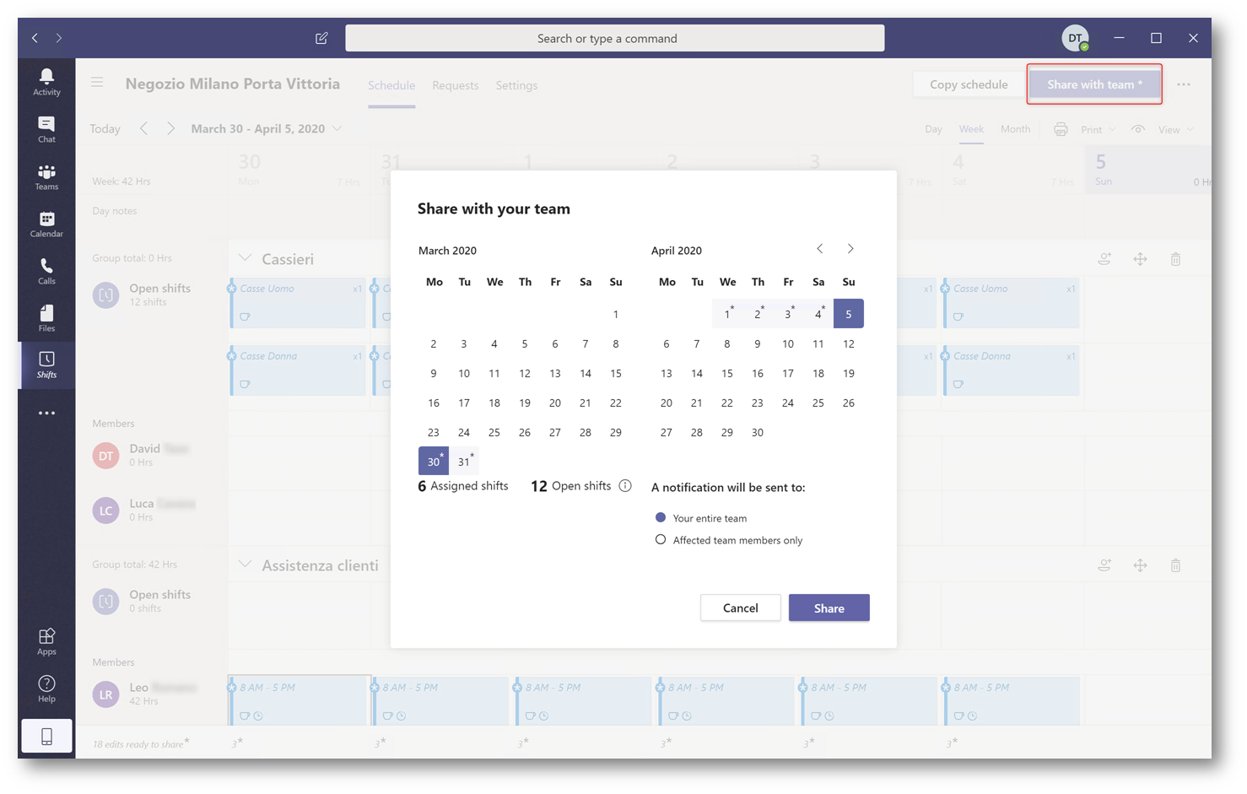Select March 31 in the share calendar
Screen dimensions: 1247x794
point(464,462)
